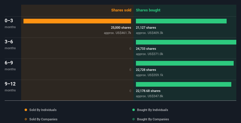Select the green 3–6 months shares bought bar

186,42
